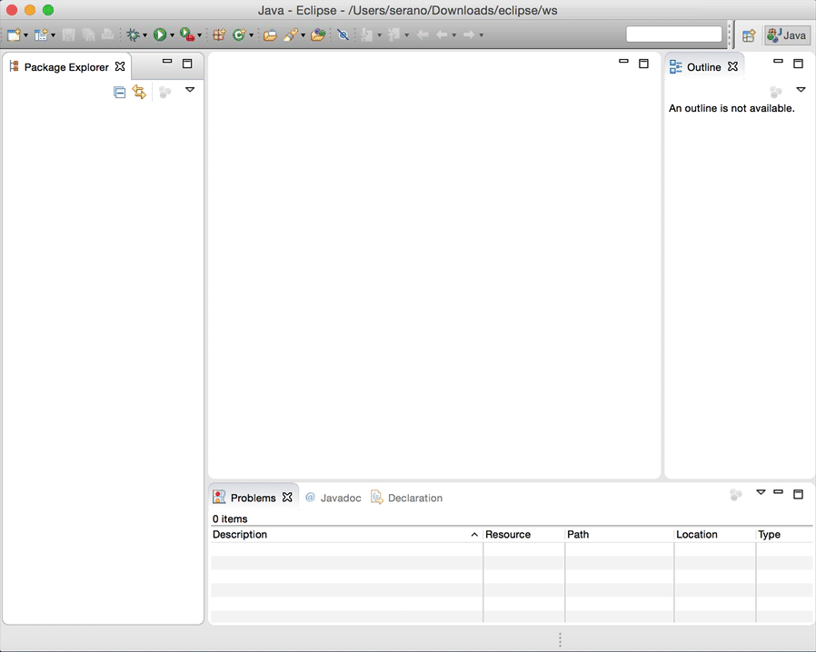
Task: Open the Run button dropdown arrow
Action: 172,35
